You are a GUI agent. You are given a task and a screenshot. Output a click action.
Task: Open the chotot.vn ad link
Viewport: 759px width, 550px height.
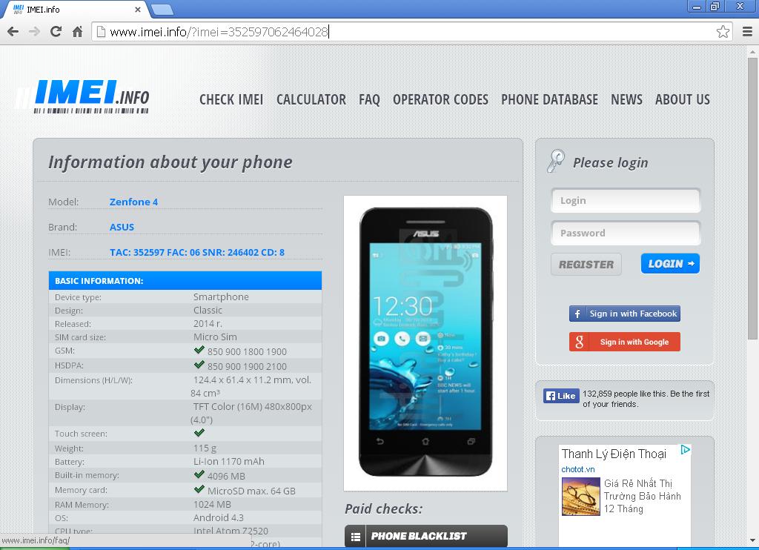click(x=578, y=469)
